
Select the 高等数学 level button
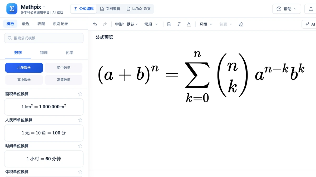64,80
